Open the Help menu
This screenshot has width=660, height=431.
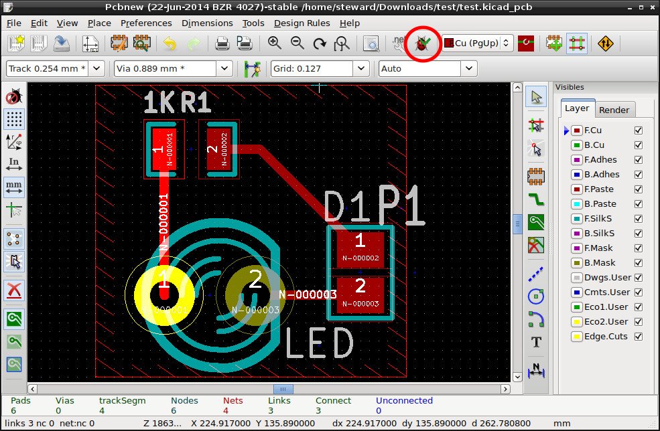pyautogui.click(x=350, y=23)
